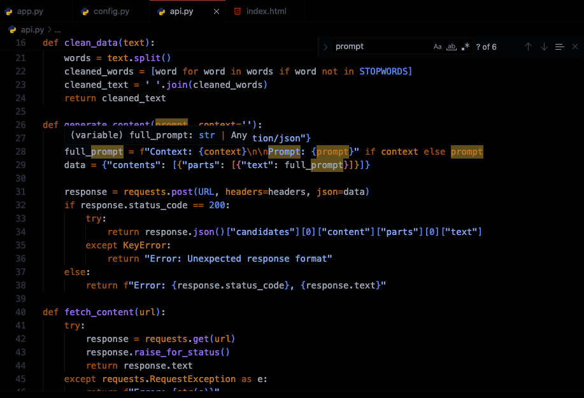Toggle Match Case in find widget
Screen dimensions: 584x398
[x=438, y=46]
